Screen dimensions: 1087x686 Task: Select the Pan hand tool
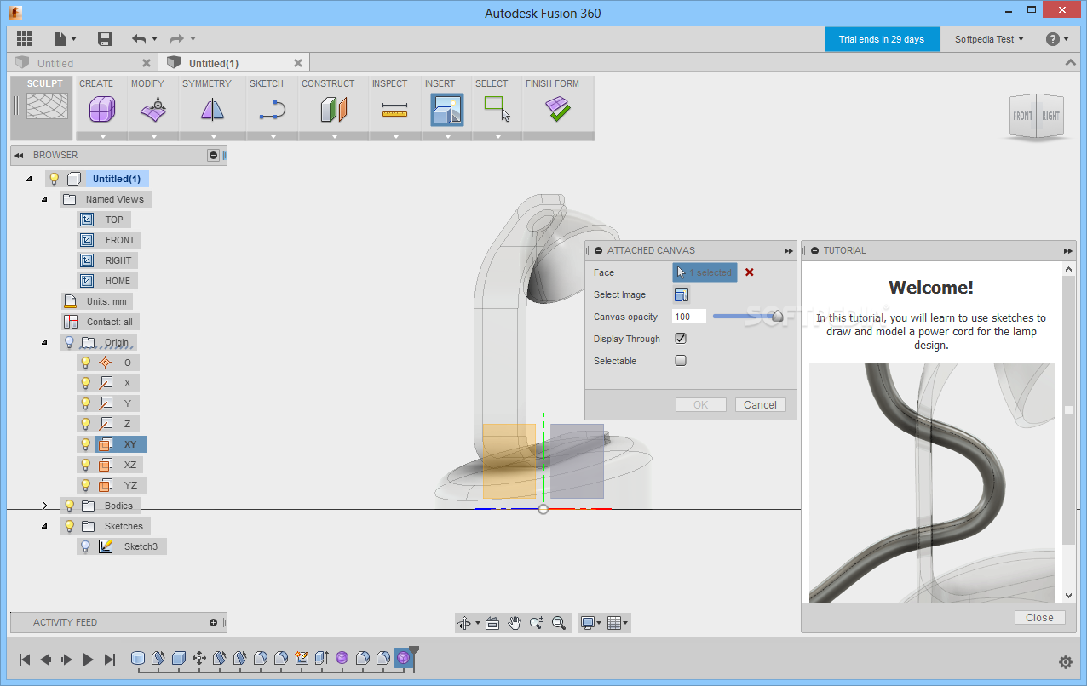coord(515,623)
